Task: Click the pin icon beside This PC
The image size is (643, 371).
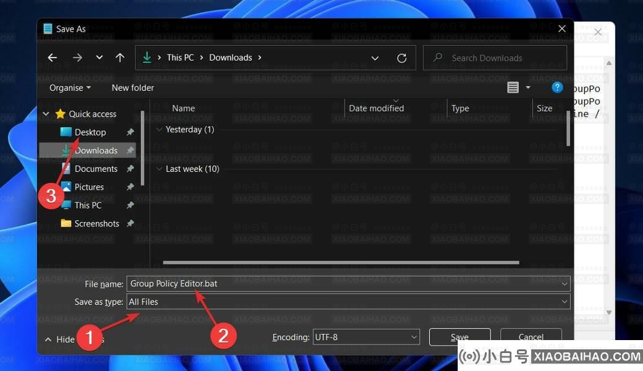Action: point(130,205)
